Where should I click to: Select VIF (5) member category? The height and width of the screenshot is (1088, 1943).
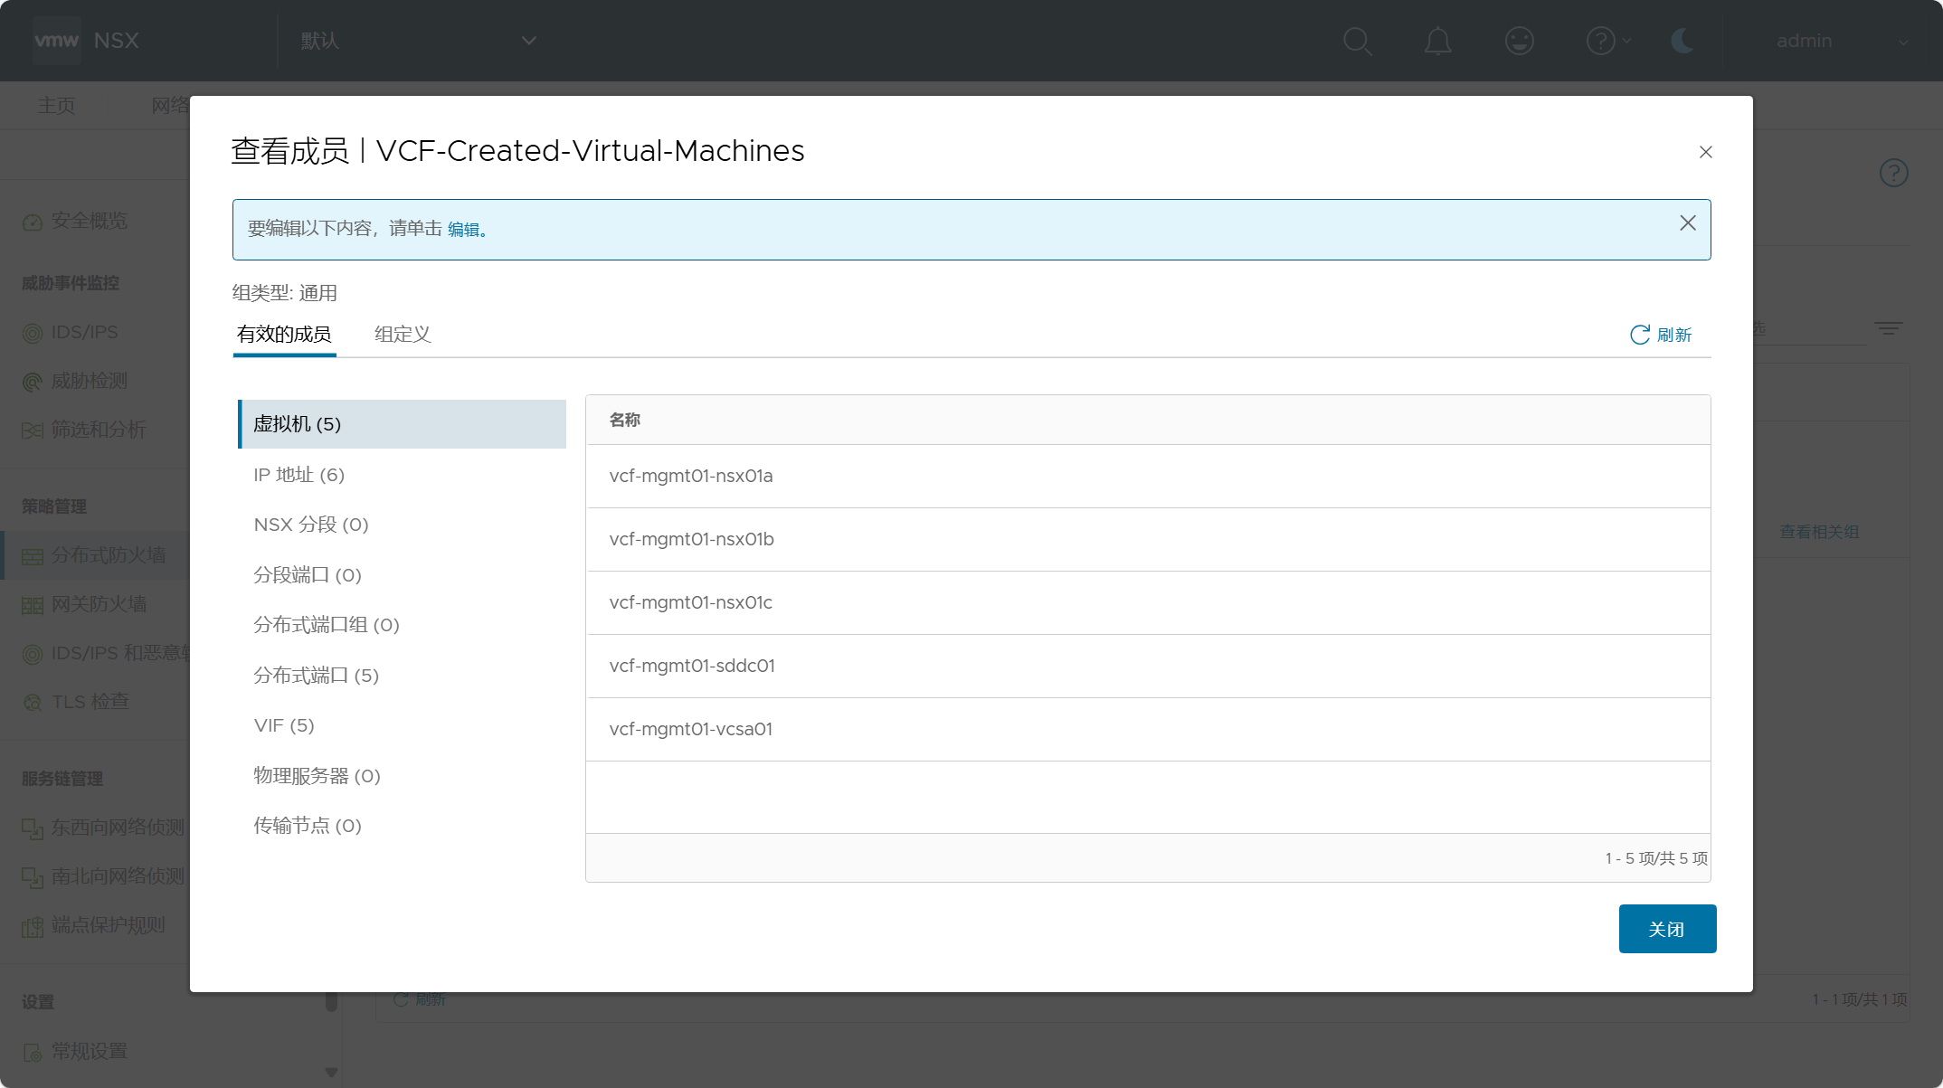coord(284,725)
